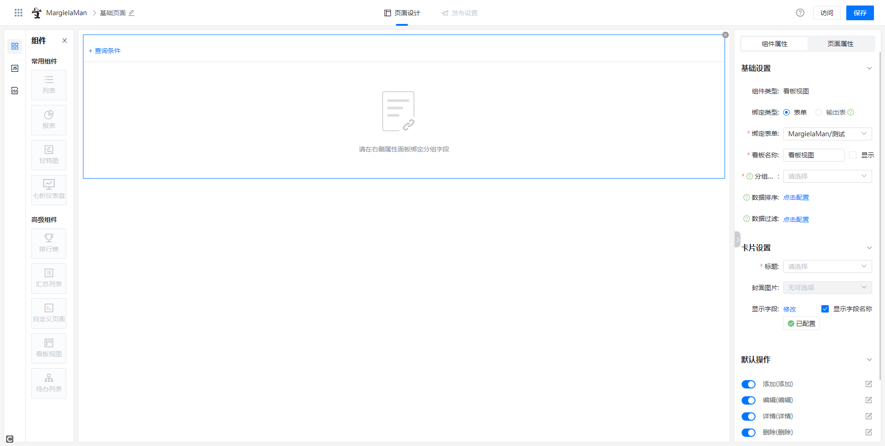
Task: Click 点击配置 link for 数据排序
Action: point(796,197)
